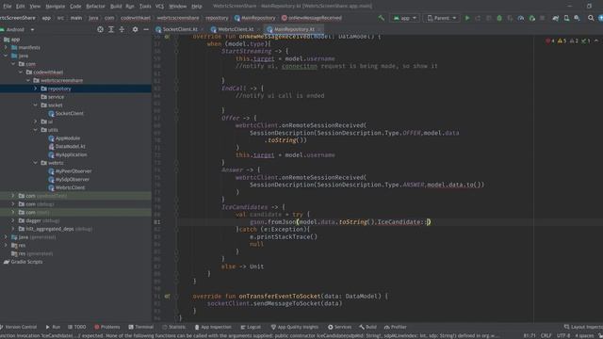Click Collapse All icon in project panel
603x339 pixels.
click(x=122, y=29)
